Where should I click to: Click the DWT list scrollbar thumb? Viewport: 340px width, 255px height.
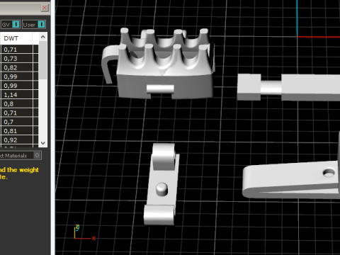(x=43, y=60)
